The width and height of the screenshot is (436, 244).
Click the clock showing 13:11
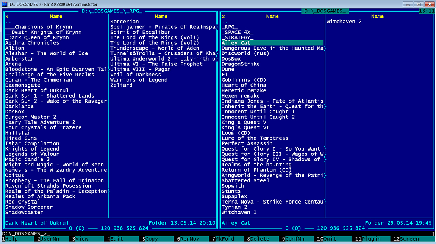tap(427, 11)
